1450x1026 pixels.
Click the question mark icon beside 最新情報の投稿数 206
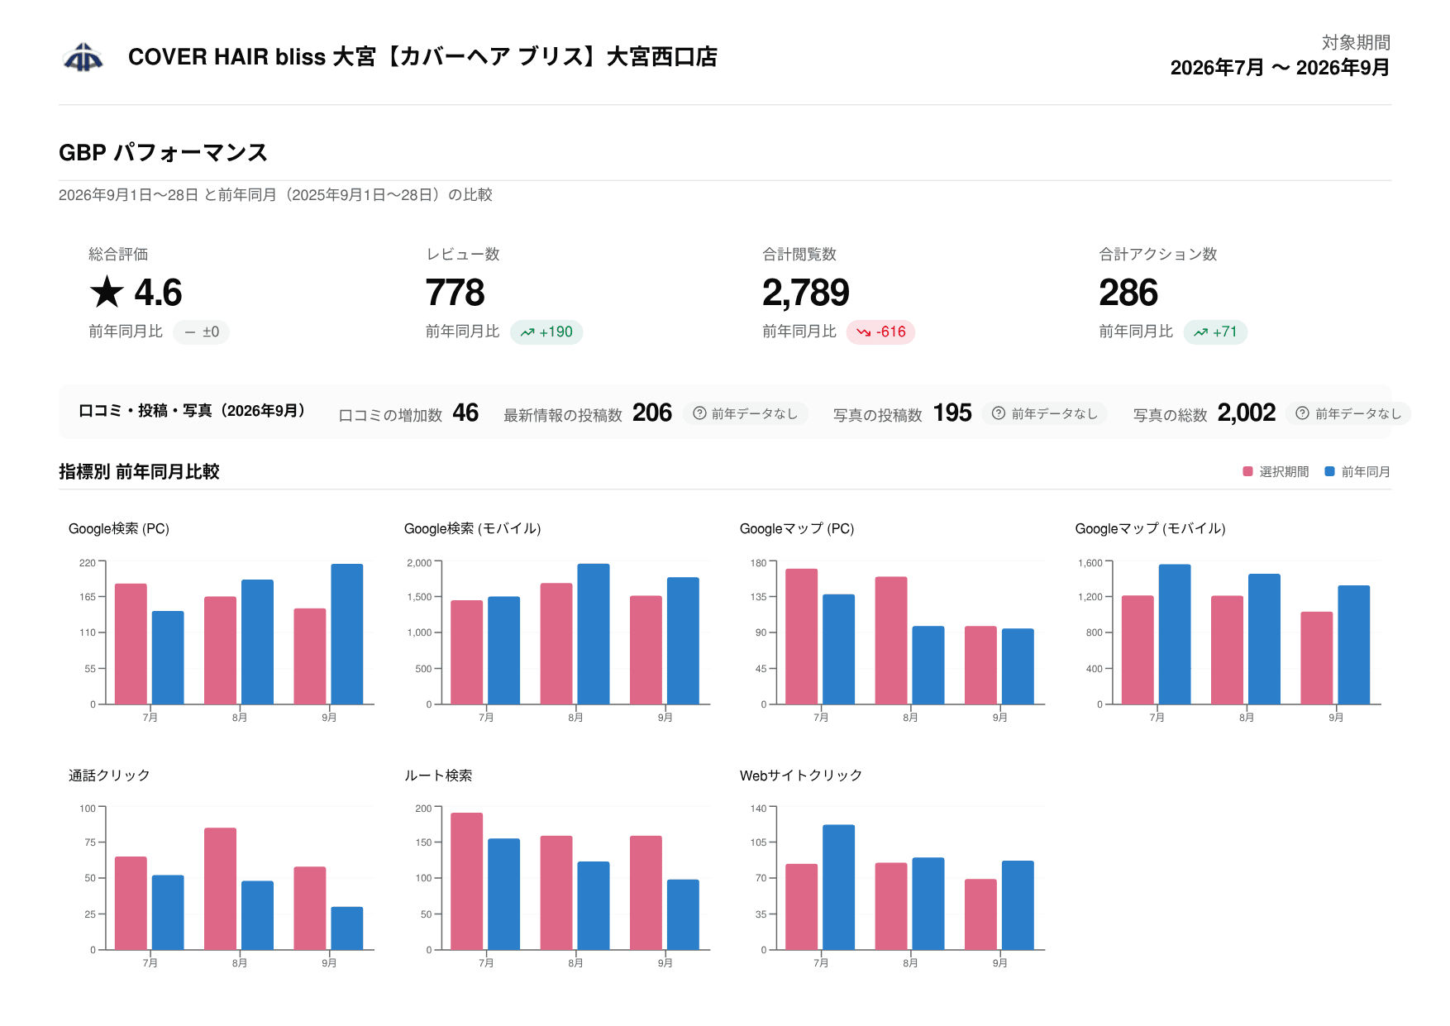tap(699, 413)
